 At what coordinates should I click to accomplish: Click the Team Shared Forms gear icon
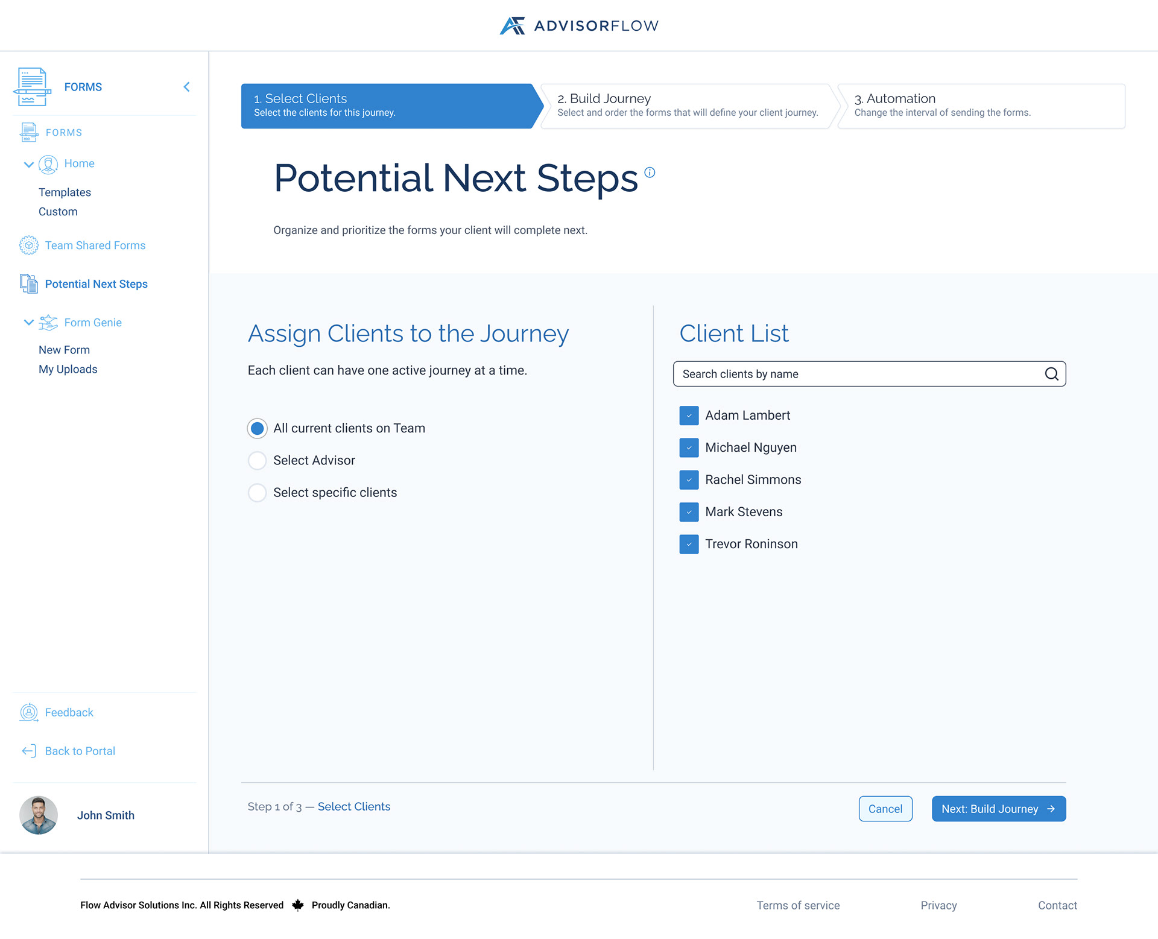pos(28,245)
